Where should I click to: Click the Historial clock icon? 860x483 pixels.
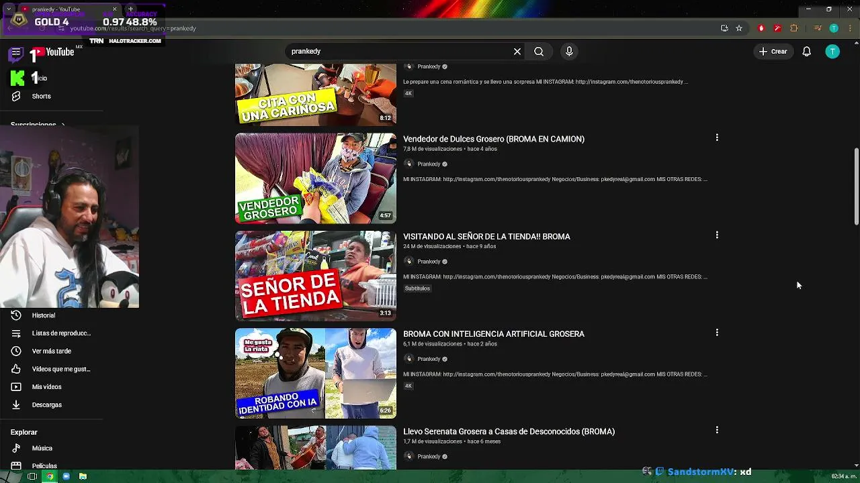click(x=16, y=315)
